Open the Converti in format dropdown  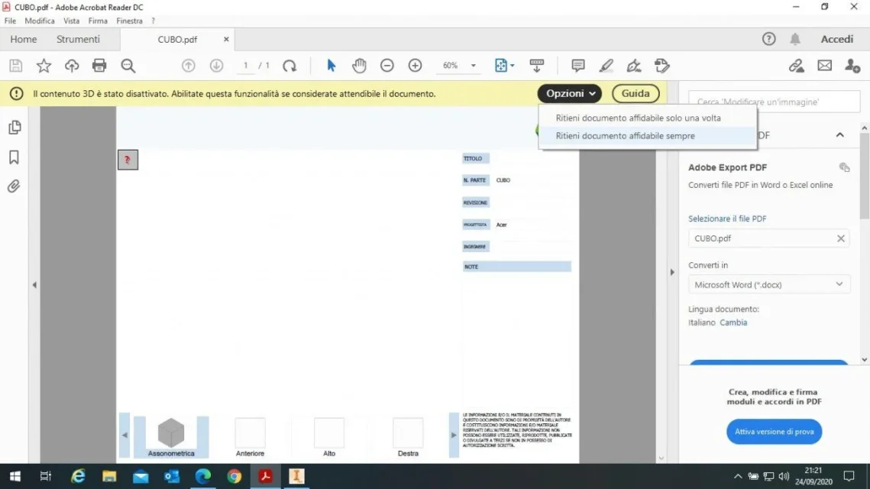768,284
